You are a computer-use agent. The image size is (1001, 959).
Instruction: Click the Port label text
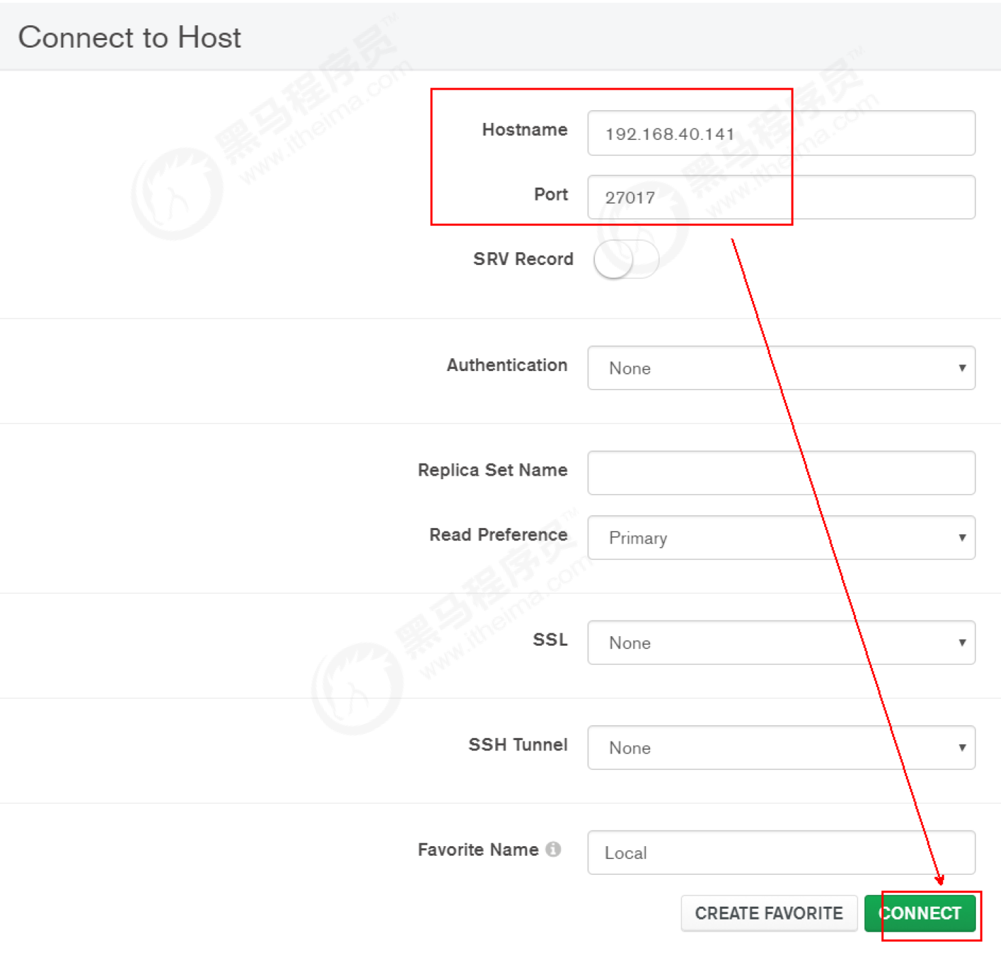tap(550, 194)
